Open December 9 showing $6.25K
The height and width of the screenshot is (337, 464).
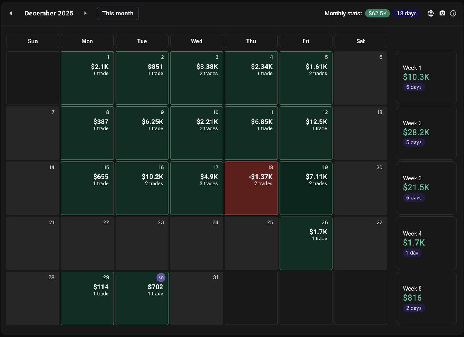point(142,133)
